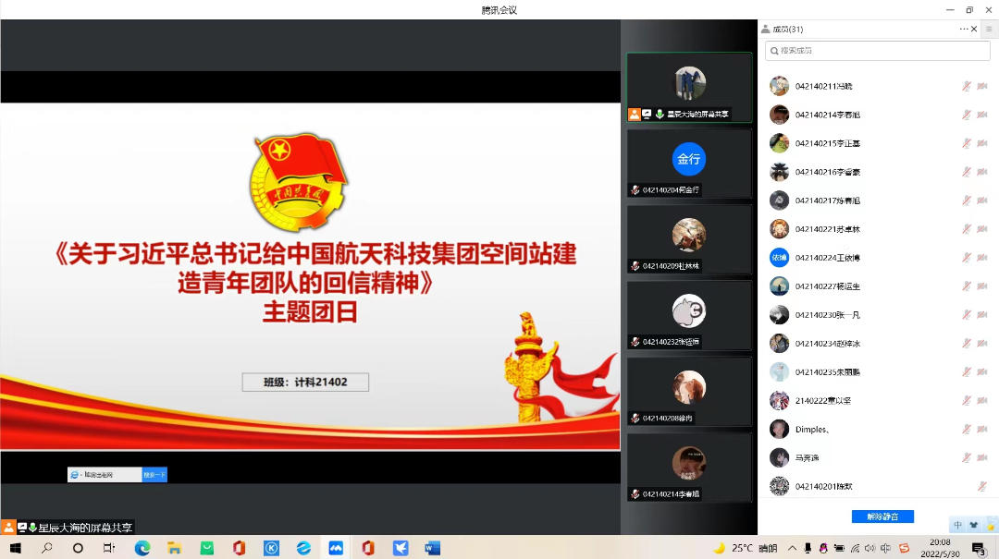Screen dimensions: 999x559
Task: Click the 班级：计科21402 box on slide
Action: pyautogui.click(x=305, y=382)
